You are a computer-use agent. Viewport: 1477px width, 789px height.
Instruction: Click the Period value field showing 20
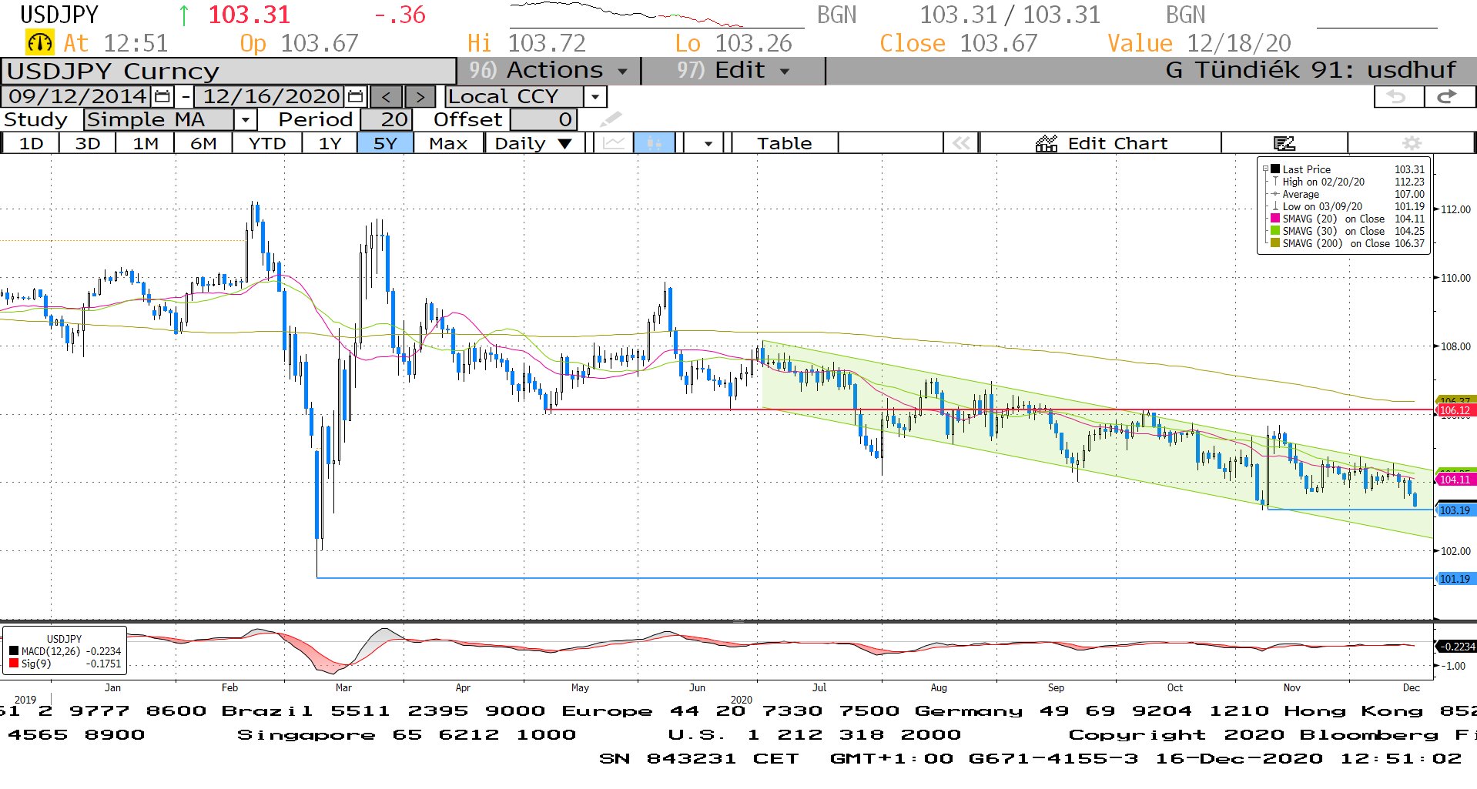386,120
